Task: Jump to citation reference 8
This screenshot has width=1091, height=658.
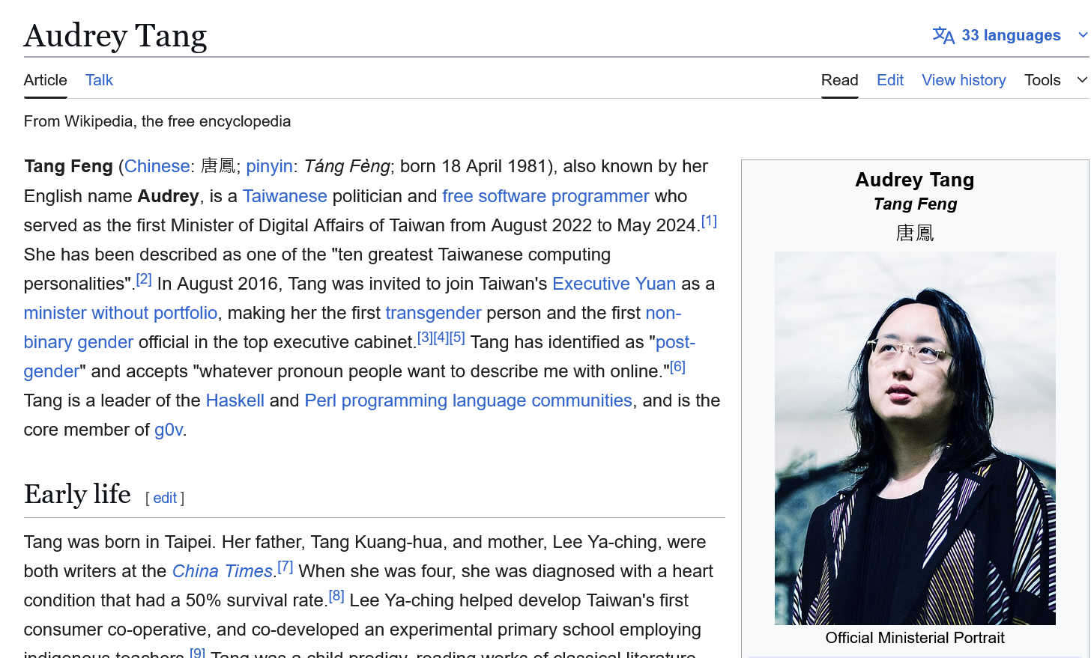Action: click(x=336, y=596)
